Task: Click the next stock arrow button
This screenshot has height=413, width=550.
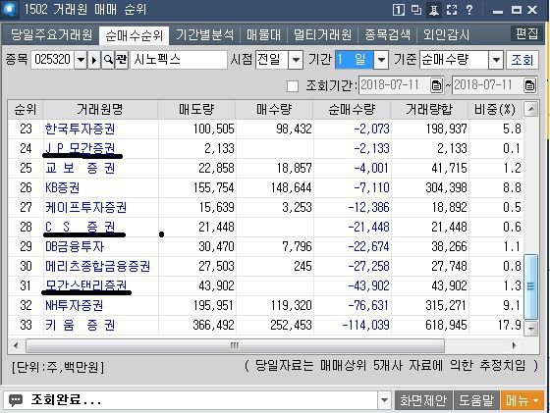Action: (x=94, y=60)
